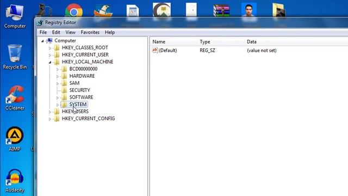Image resolution: width=348 pixels, height=196 pixels.
Task: Click the HKEY_LOCAL_MACHINE folder icon
Action: pyautogui.click(x=57, y=62)
